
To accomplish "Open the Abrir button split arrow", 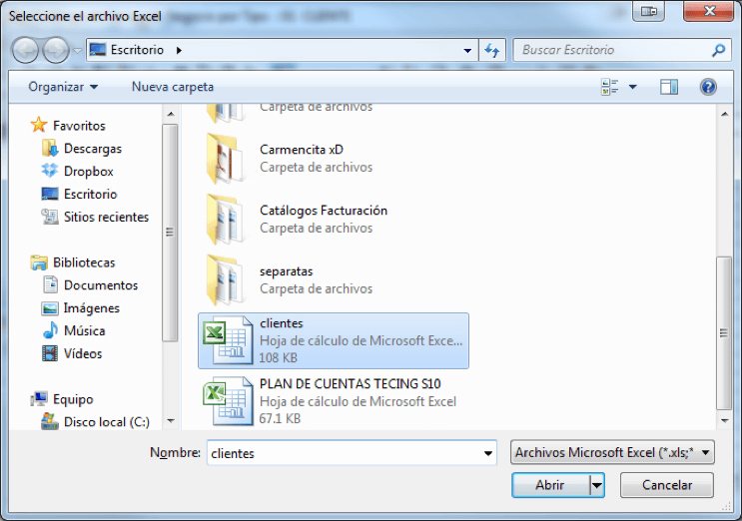I will pyautogui.click(x=597, y=485).
